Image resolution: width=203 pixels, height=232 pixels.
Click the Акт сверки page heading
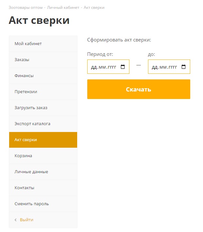pos(39,20)
